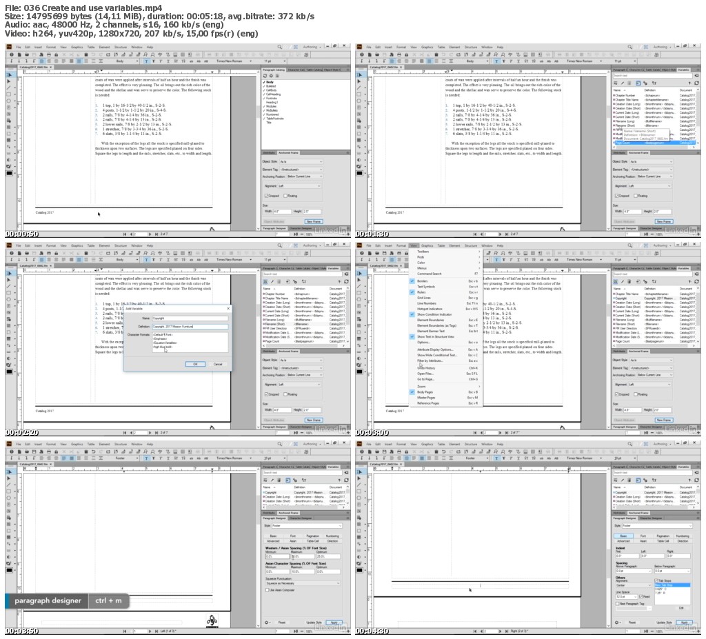Image resolution: width=706 pixels, height=639 pixels.
Task: Select object arrow tool in 00:00:50 frame
Action: click(x=9, y=81)
